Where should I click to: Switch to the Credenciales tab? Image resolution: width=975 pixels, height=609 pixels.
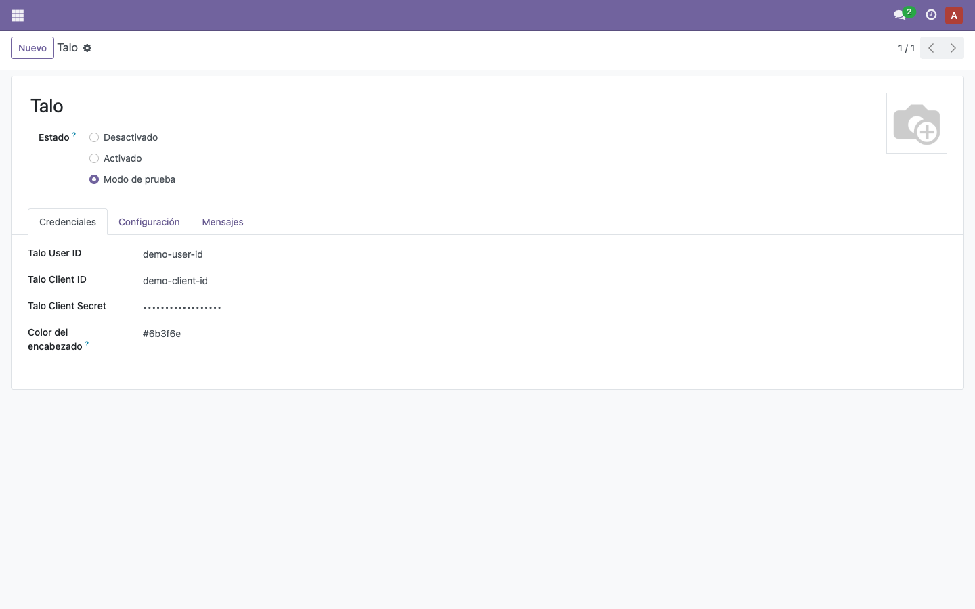68,222
